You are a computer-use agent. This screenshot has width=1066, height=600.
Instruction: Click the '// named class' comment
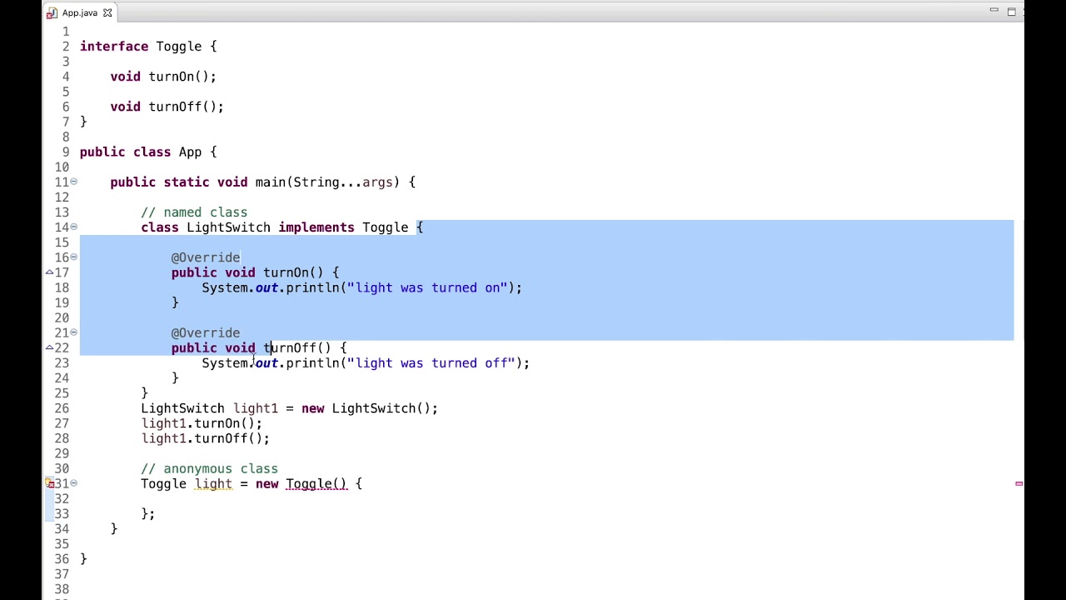click(194, 212)
